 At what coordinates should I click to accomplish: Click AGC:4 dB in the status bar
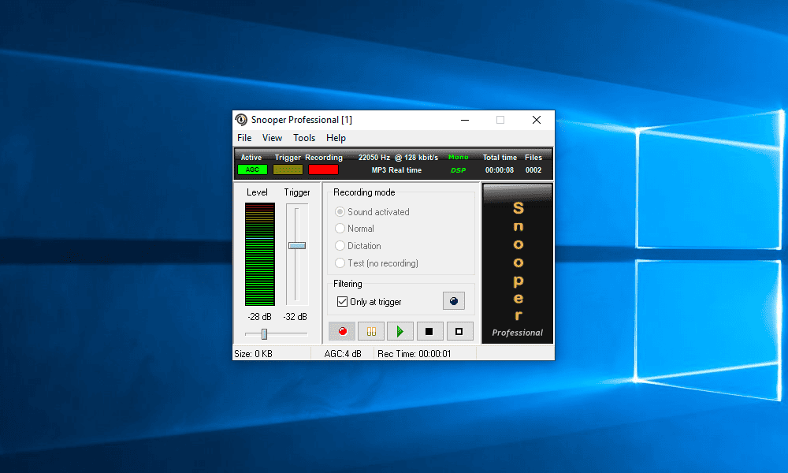click(x=343, y=354)
